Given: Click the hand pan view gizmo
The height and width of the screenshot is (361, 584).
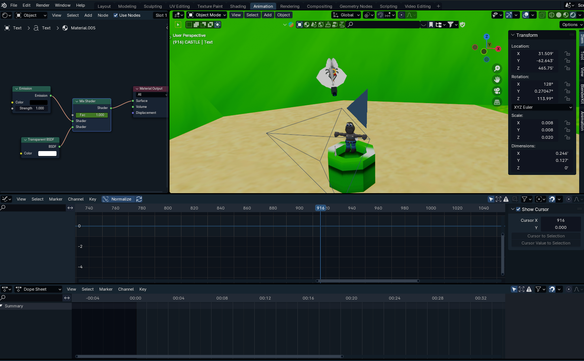Looking at the screenshot, I should [x=497, y=80].
